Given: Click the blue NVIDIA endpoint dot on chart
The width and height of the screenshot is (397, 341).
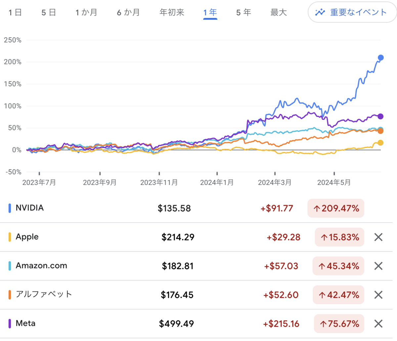Looking at the screenshot, I should (380, 58).
